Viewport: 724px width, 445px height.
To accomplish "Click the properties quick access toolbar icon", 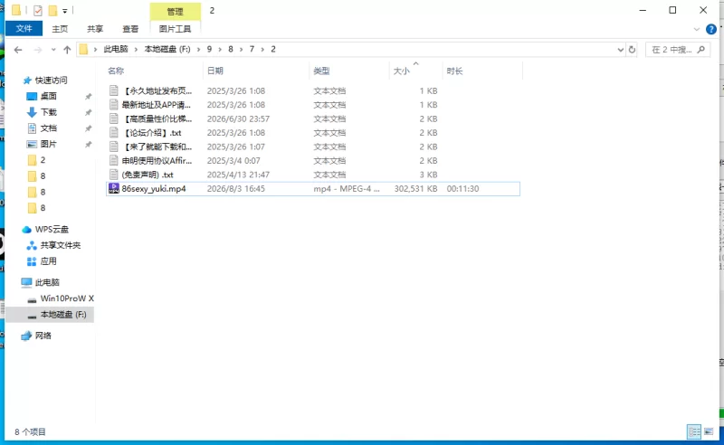I will [38, 10].
